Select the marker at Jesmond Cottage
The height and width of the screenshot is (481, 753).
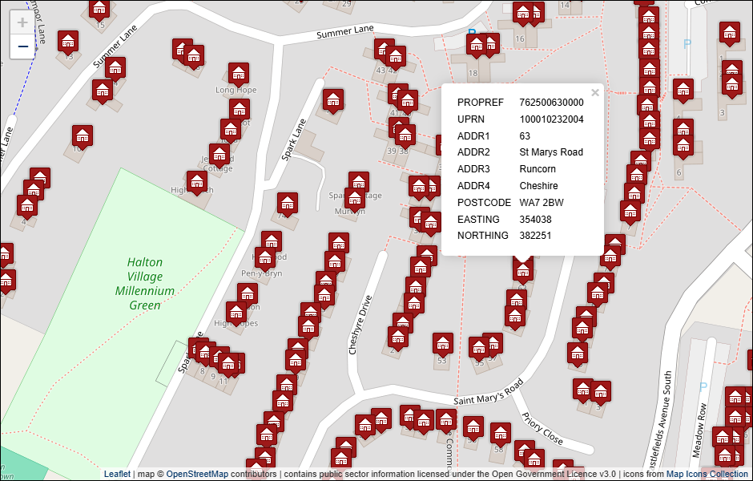(x=219, y=156)
